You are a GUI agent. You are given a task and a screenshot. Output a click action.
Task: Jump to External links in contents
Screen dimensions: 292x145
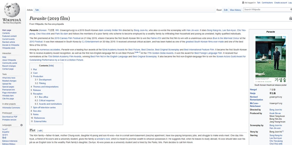coord(40,121)
